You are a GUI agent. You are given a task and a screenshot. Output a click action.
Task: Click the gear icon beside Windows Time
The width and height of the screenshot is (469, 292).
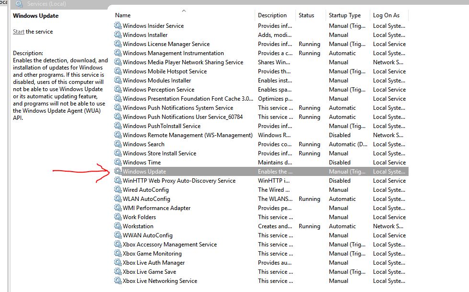[x=118, y=162]
